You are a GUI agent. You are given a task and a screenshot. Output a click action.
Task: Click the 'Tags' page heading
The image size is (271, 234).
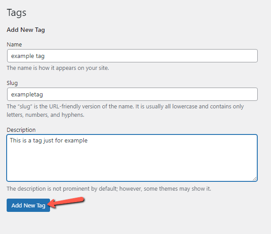point(16,12)
